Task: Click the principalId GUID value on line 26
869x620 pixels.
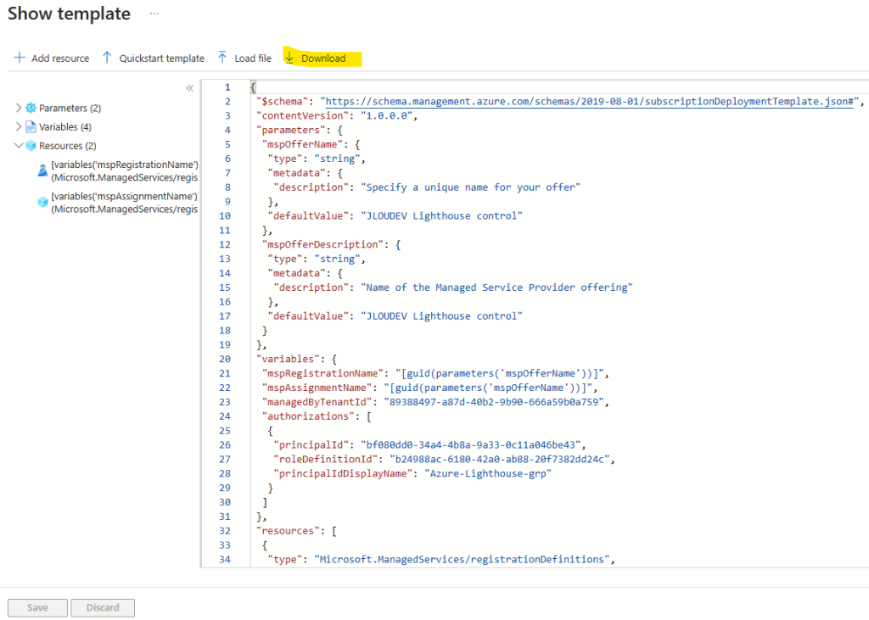Action: click(x=470, y=445)
